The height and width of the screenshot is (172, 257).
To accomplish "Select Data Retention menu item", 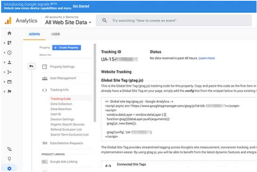I will pos(61,109).
